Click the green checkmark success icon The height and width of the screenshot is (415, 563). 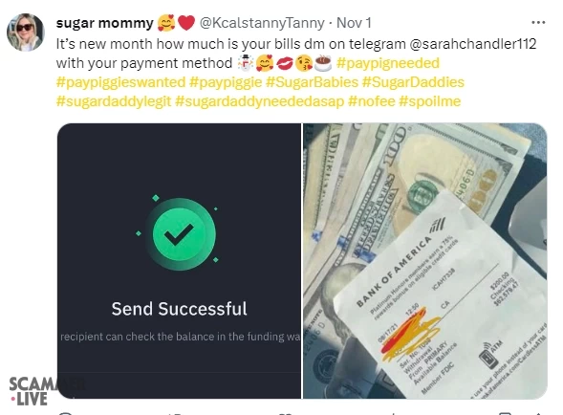(x=181, y=234)
